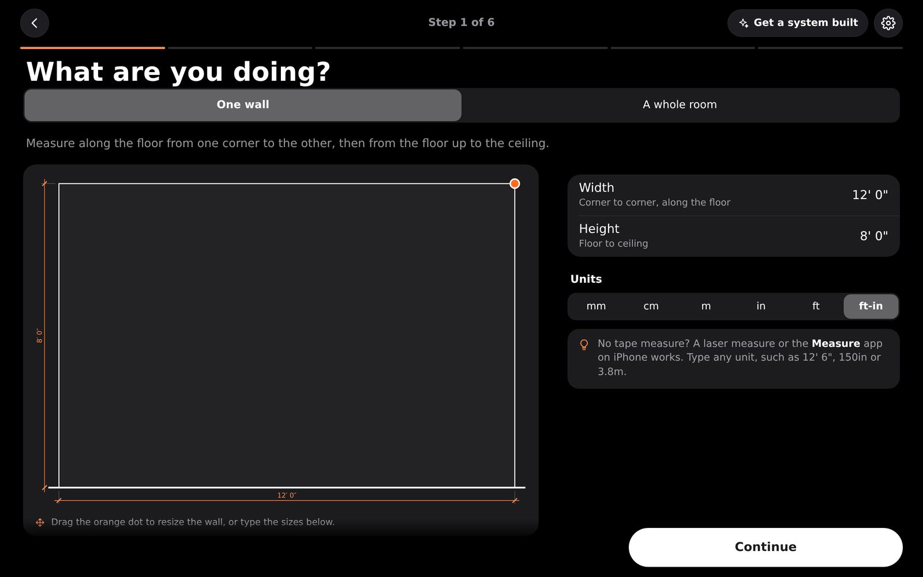
Task: Click the 'What are you doing?' heading
Action: (178, 72)
